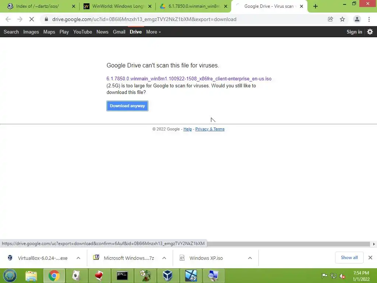Image resolution: width=377 pixels, height=283 pixels.
Task: Open the Help link in footer
Action: (x=187, y=129)
